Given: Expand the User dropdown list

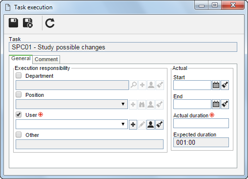Looking at the screenshot, I should coord(123,124).
